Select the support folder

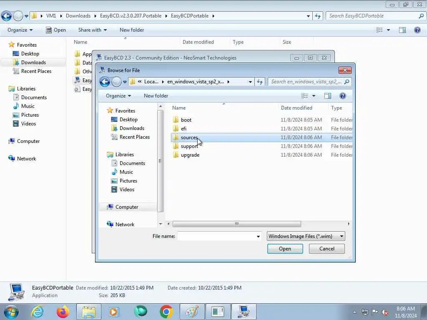pos(261,146)
